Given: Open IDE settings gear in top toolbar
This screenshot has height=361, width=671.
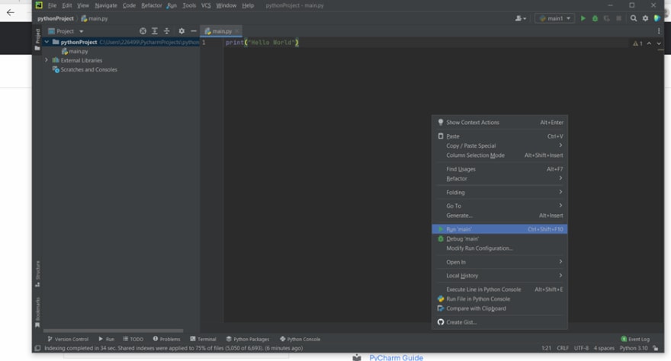Looking at the screenshot, I should click(x=645, y=18).
